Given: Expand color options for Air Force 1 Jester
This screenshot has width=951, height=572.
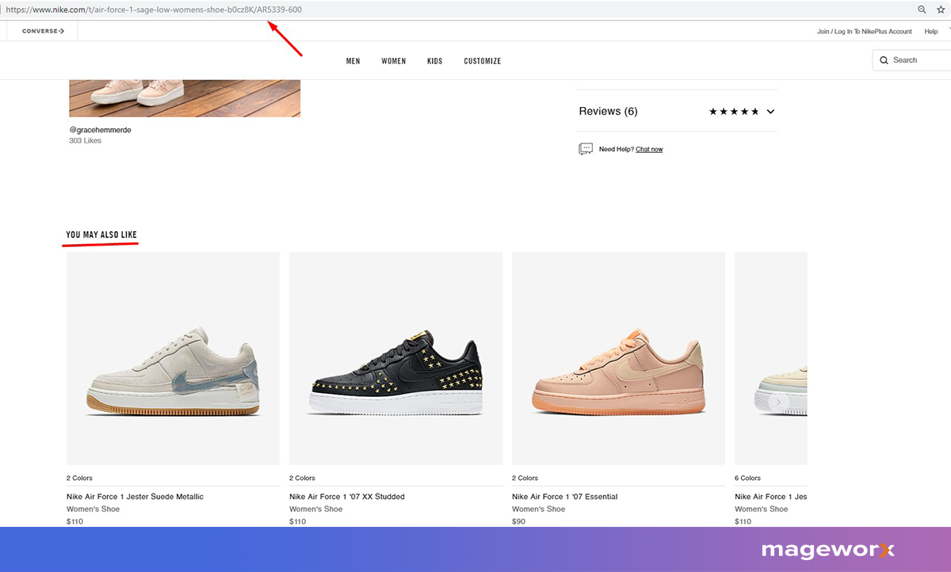Looking at the screenshot, I should tap(79, 478).
